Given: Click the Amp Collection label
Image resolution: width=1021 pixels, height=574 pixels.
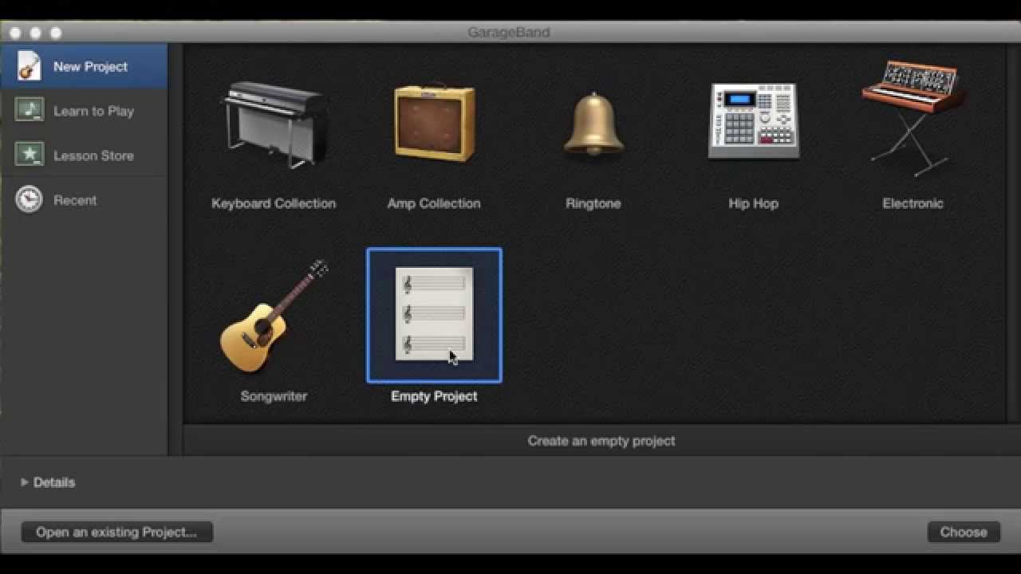Looking at the screenshot, I should point(434,203).
